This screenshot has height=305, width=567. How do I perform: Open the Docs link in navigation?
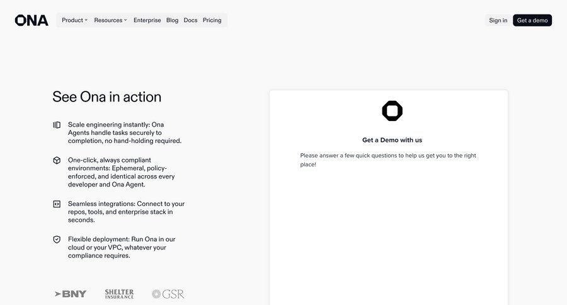pos(190,20)
